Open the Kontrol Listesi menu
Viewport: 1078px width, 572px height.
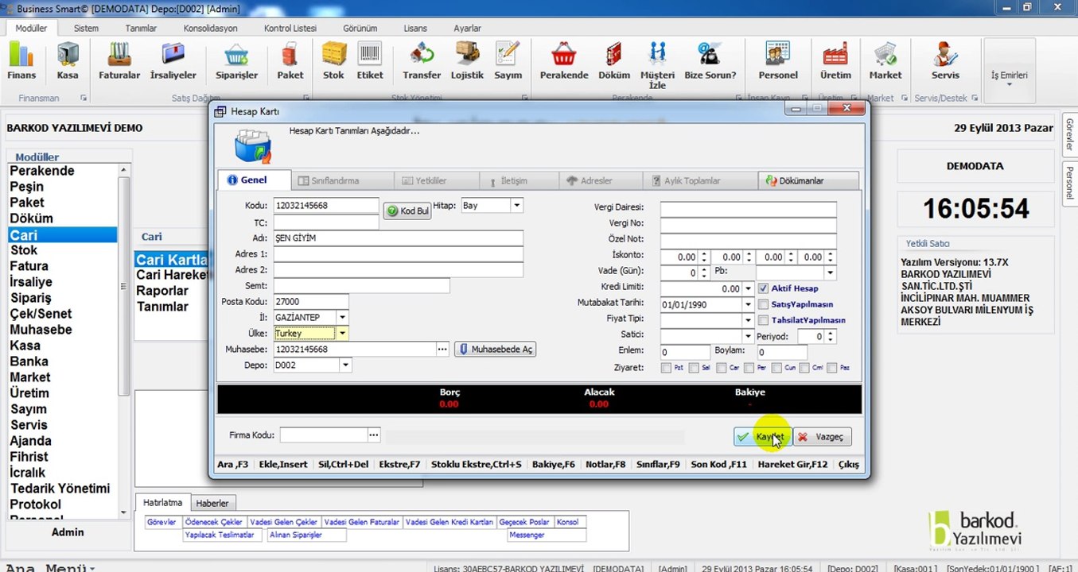[290, 28]
